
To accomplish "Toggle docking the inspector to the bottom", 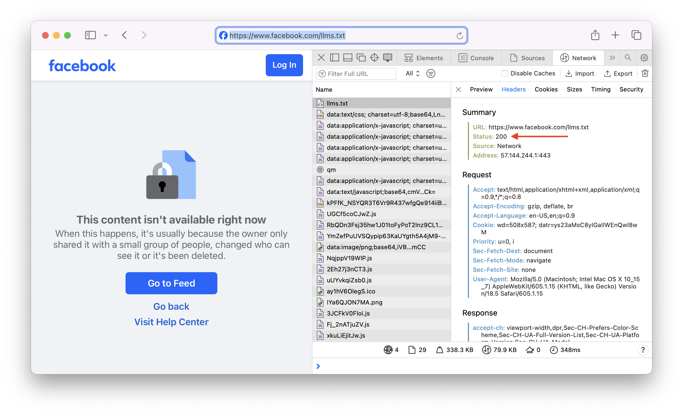I will pyautogui.click(x=348, y=58).
